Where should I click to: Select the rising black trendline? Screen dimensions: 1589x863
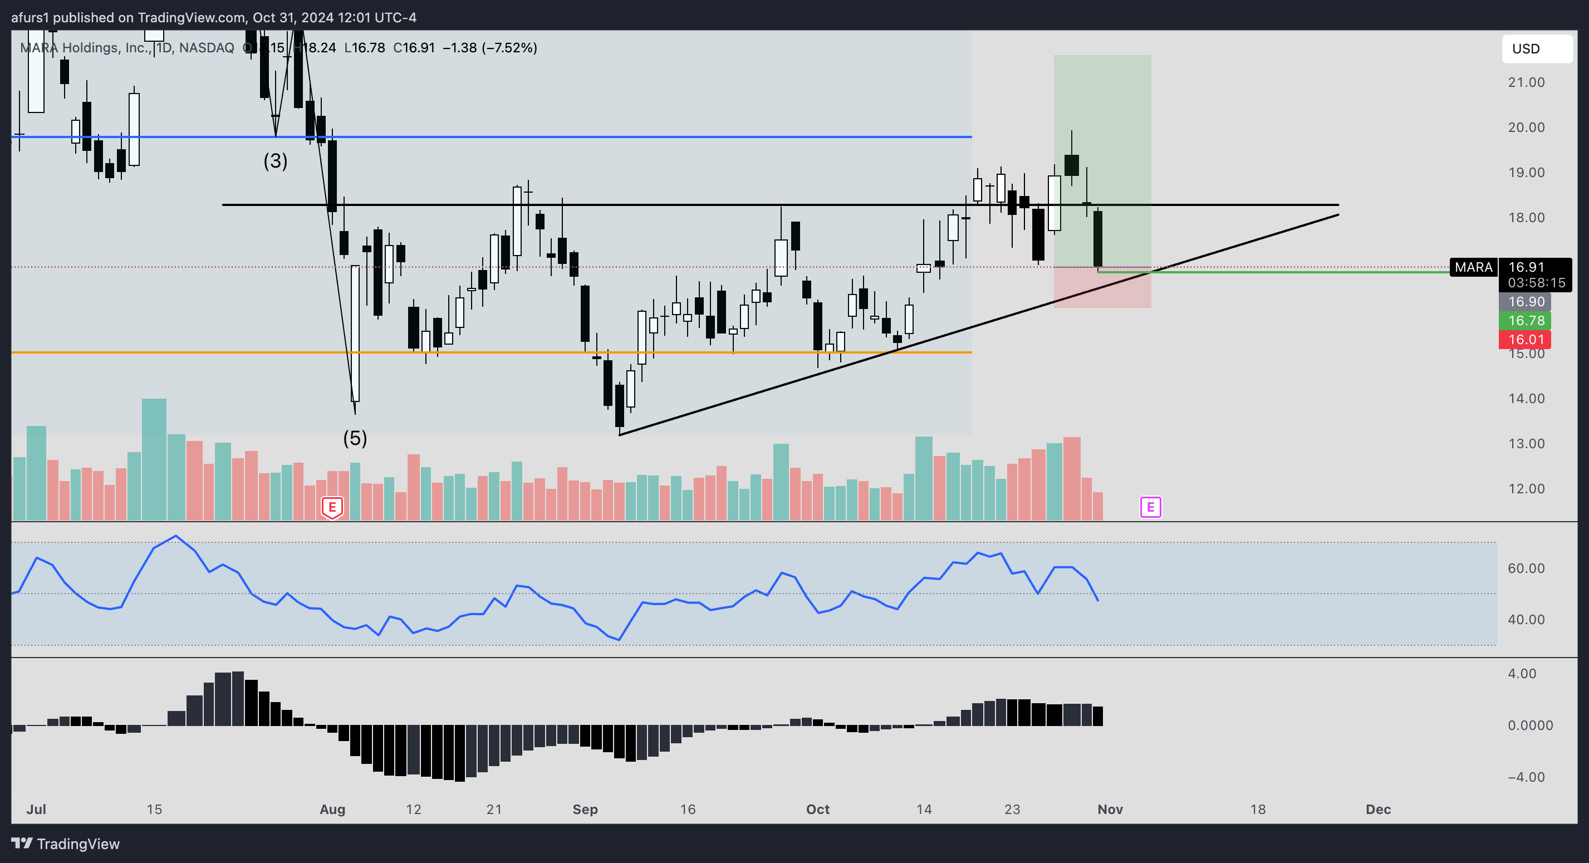pos(979,325)
